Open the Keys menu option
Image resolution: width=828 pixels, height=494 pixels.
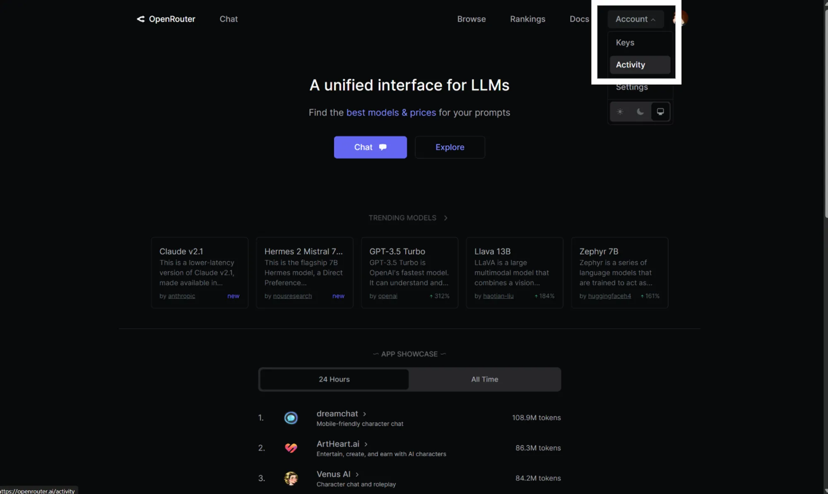626,42
